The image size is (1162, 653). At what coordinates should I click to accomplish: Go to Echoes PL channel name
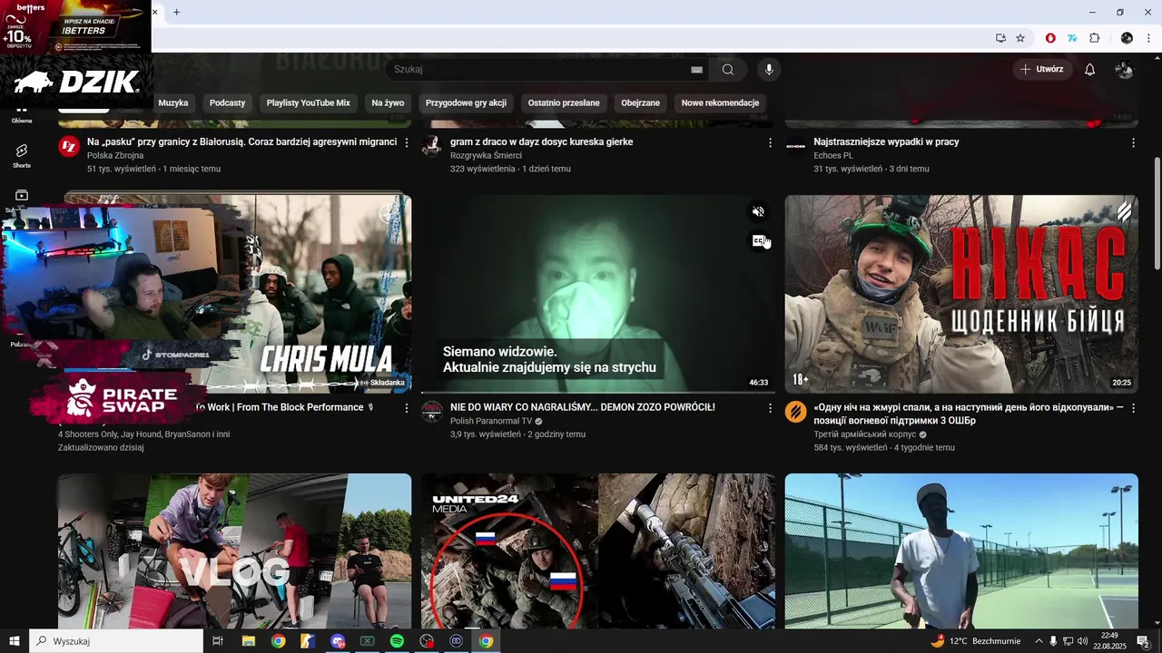[x=833, y=155]
